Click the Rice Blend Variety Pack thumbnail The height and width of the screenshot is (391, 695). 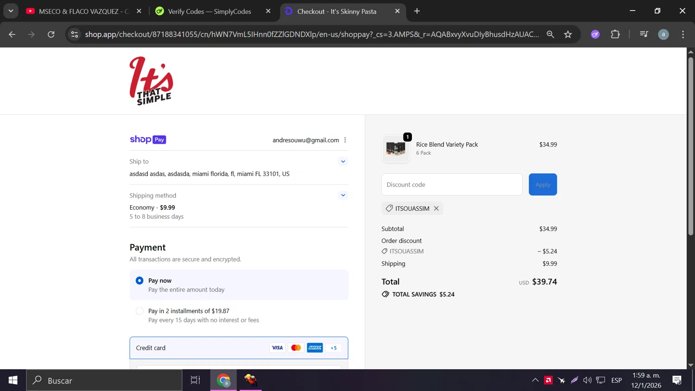pos(396,149)
